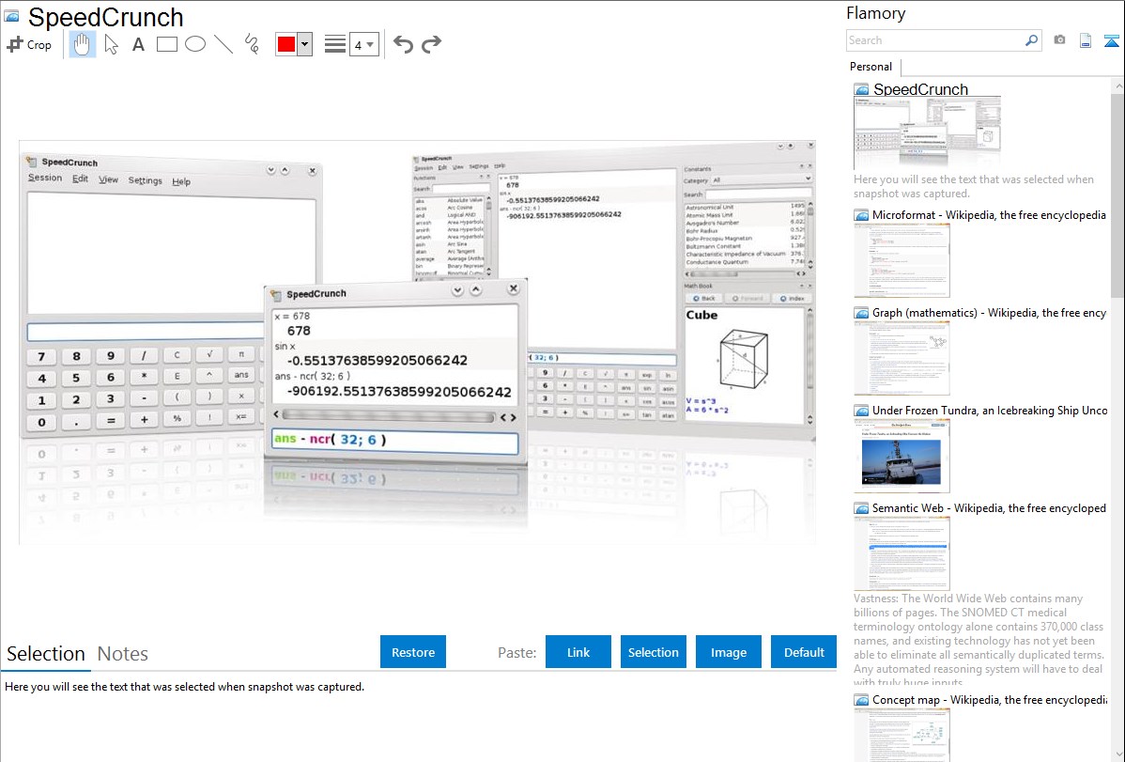
Task: Click the camera snapshot icon
Action: click(1059, 40)
